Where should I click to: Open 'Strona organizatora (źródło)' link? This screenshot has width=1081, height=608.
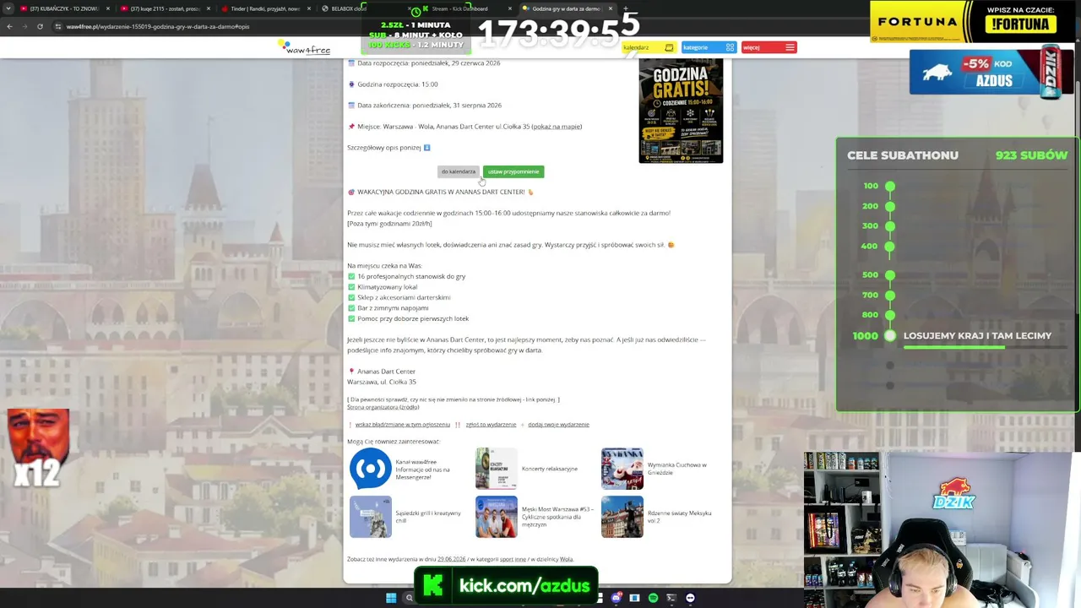(x=383, y=407)
